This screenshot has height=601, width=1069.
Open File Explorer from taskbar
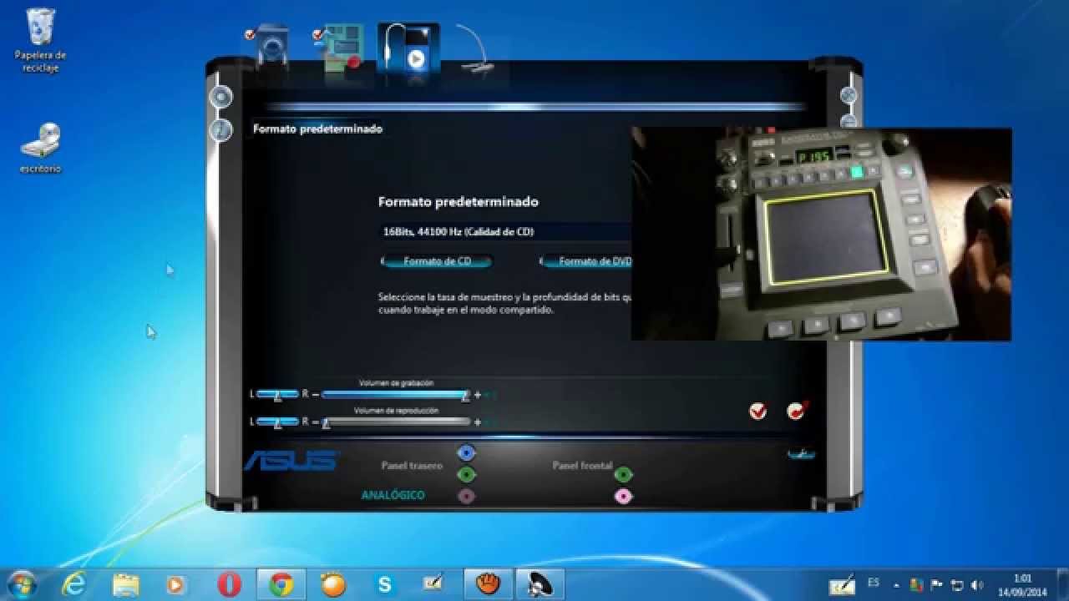(x=126, y=584)
